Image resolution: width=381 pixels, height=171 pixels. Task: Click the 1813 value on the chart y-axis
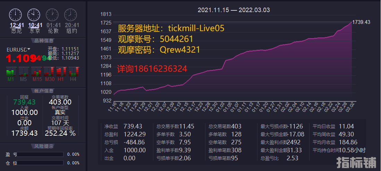[x=106, y=14]
